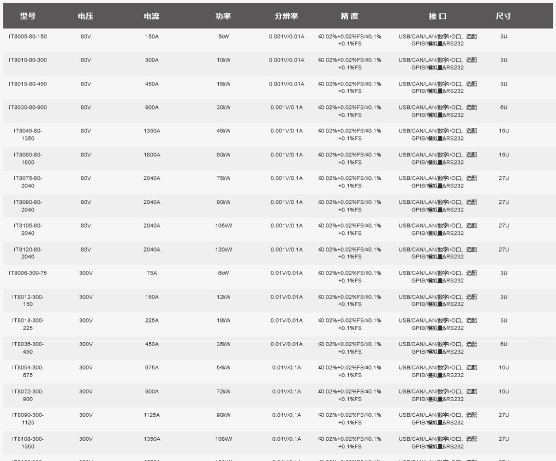Viewport: 556px width, 461px height.
Task: Click the 接口 column header
Action: point(438,16)
